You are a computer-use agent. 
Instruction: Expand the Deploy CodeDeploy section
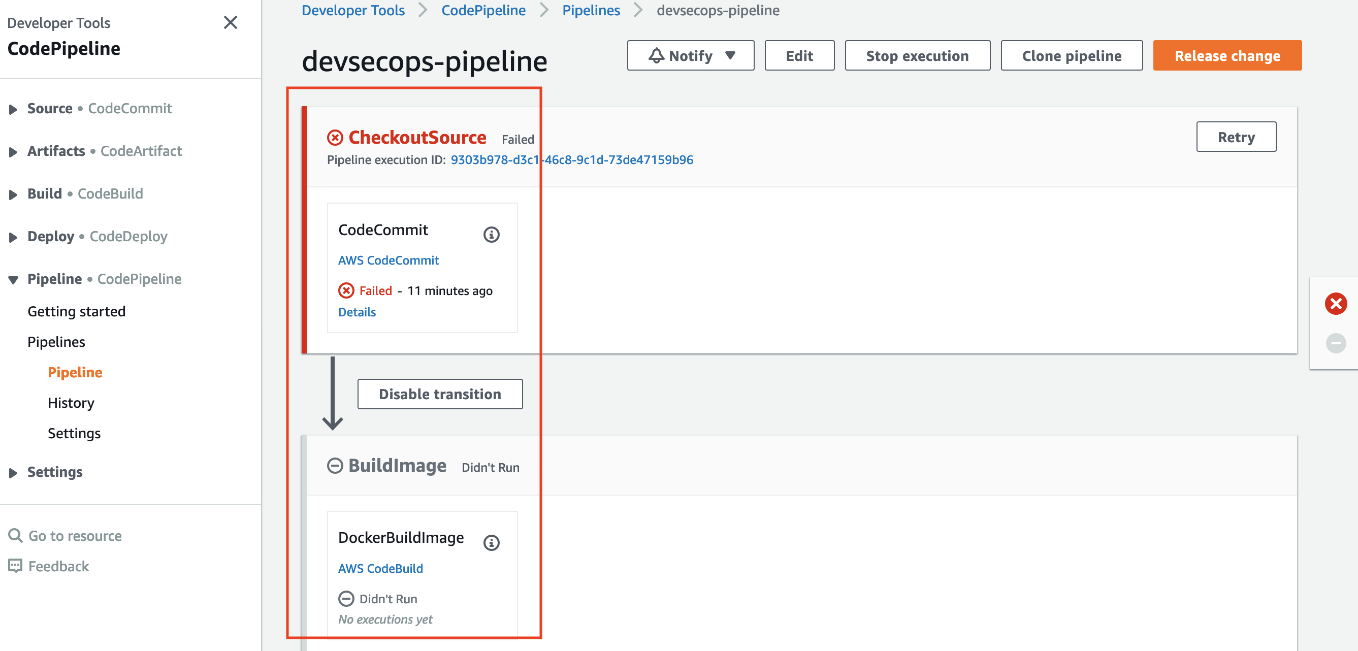(13, 237)
